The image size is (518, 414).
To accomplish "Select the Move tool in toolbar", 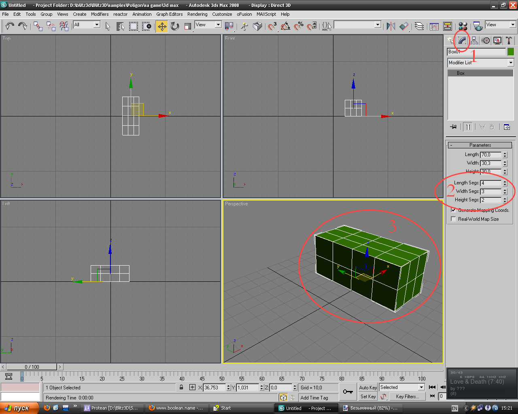I will (162, 27).
